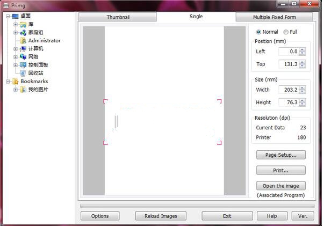Viewport: 324px width, 226px height.
Task: Click Printer resolution value 180
Action: [x=301, y=137]
